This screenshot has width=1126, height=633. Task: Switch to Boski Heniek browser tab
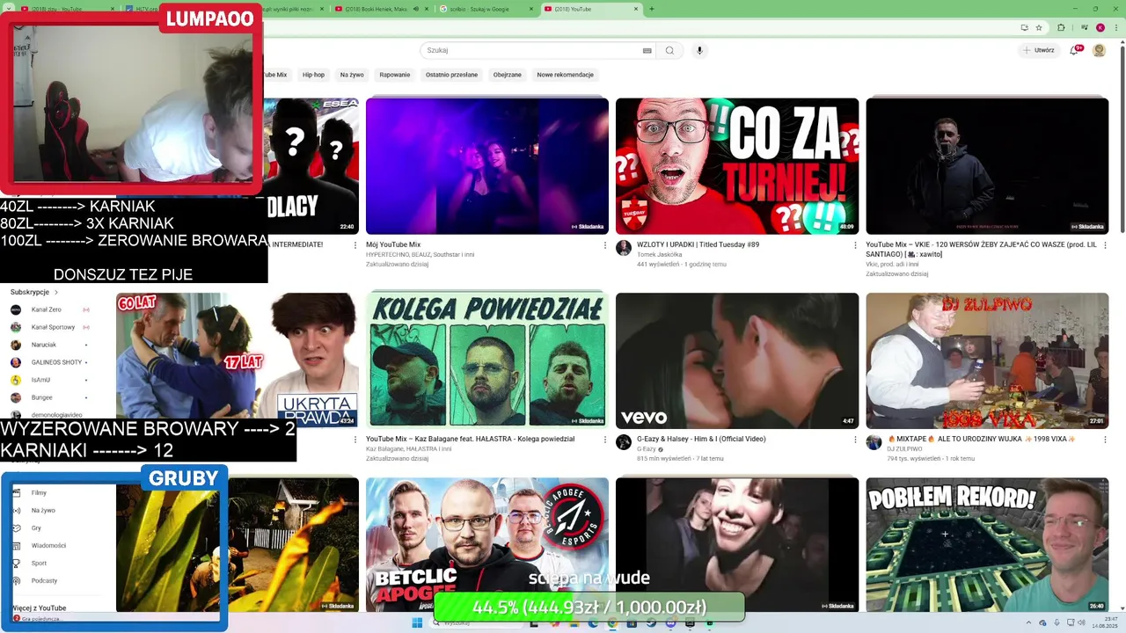coord(380,9)
